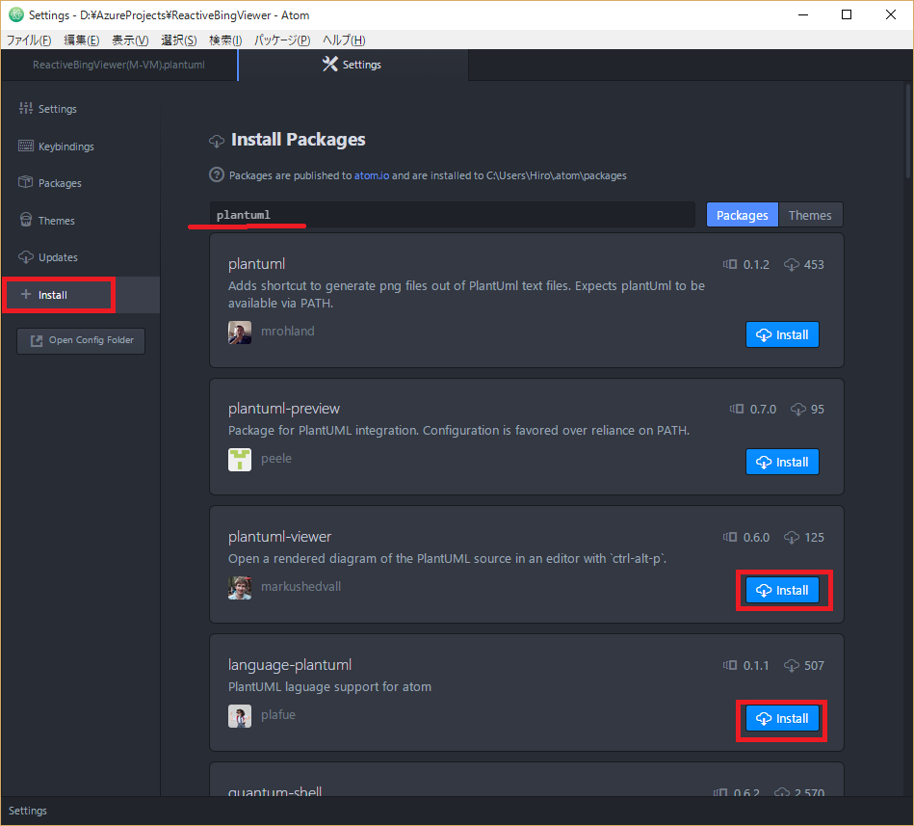Image resolution: width=914 pixels, height=826 pixels.
Task: Open the plantuml-preview package title
Action: pyautogui.click(x=284, y=409)
